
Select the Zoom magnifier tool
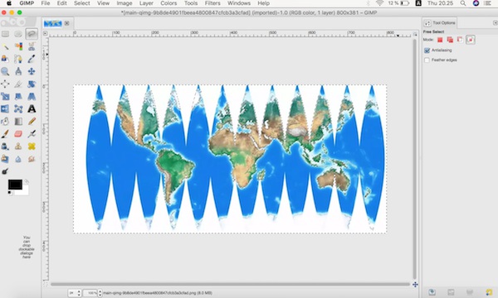pos(5,71)
